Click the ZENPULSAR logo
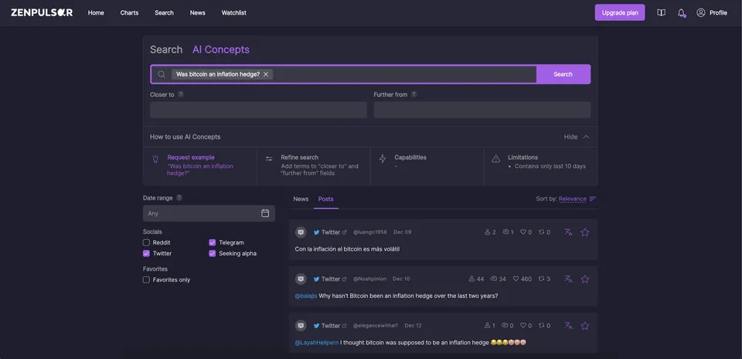This screenshot has height=359, width=742. coord(42,13)
